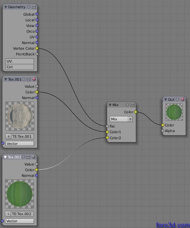Click the plus icon on Tex.002 header
Viewport: 190px width, 228px height.
click(23, 157)
